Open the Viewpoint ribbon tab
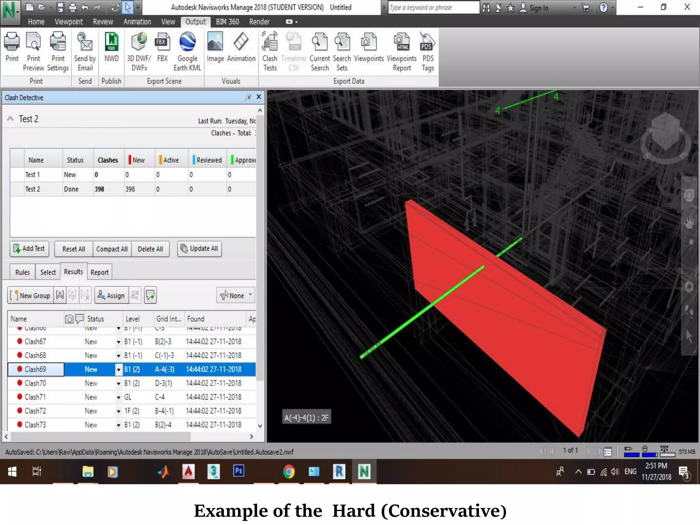This screenshot has height=525, width=700. pos(69,22)
